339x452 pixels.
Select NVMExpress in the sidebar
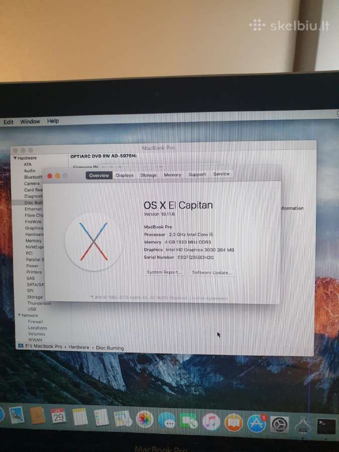pos(35,247)
